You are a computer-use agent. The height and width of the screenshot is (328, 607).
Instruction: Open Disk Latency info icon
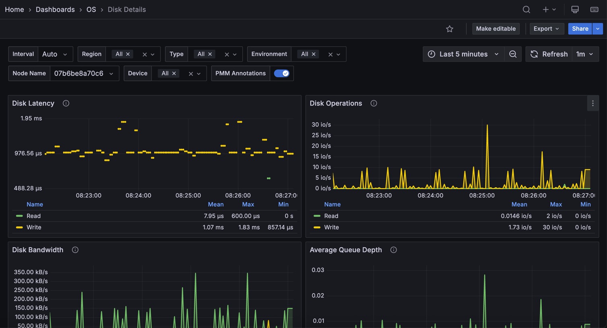tap(66, 103)
